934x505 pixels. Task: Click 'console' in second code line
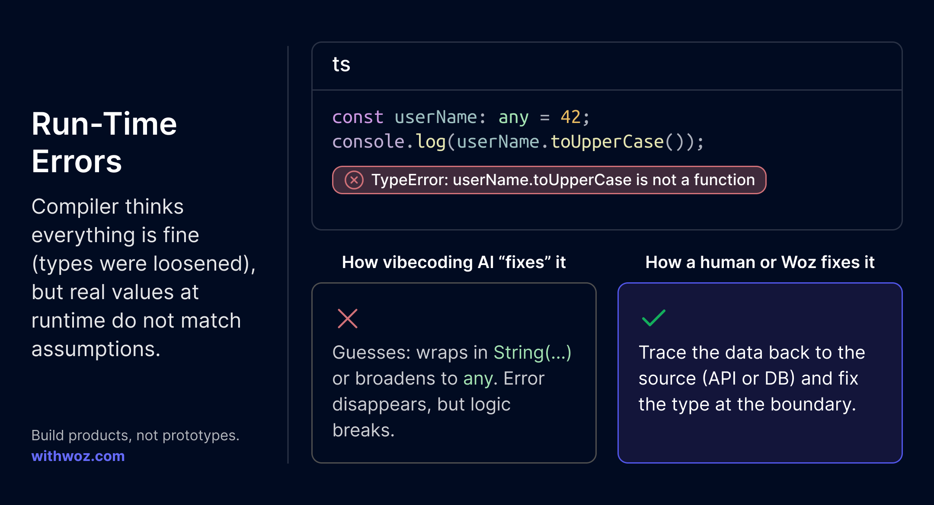[368, 142]
